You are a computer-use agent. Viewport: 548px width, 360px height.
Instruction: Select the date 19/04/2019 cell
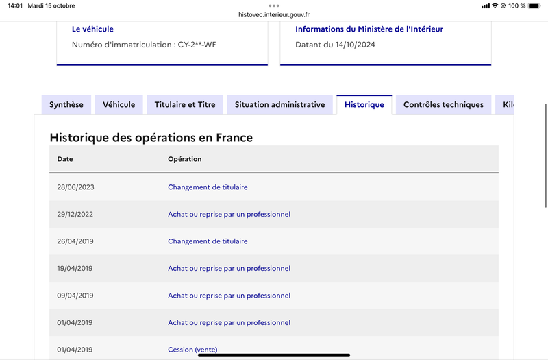pyautogui.click(x=75, y=268)
